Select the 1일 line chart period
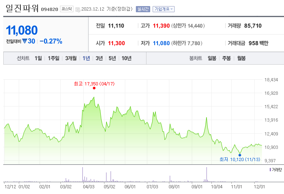Viewport: 284px width, 194px height. click(38, 58)
